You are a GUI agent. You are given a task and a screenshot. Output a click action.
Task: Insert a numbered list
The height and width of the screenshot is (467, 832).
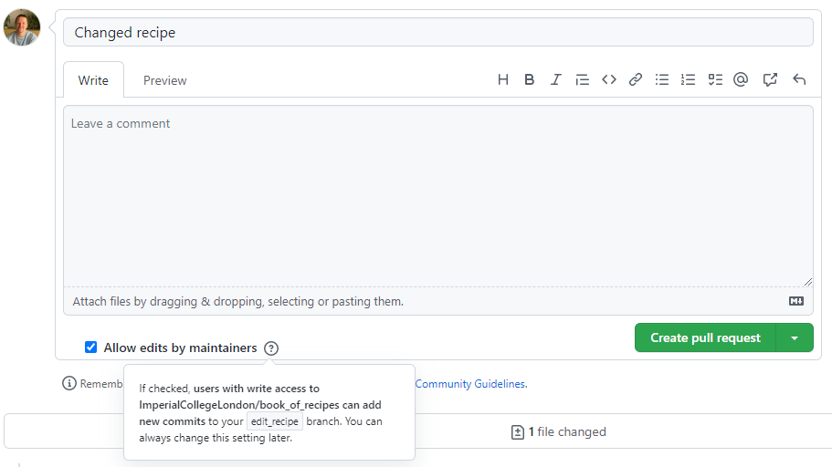689,80
